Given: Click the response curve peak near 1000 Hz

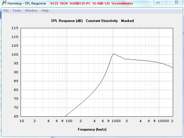Looking at the screenshot, I should [114, 54].
